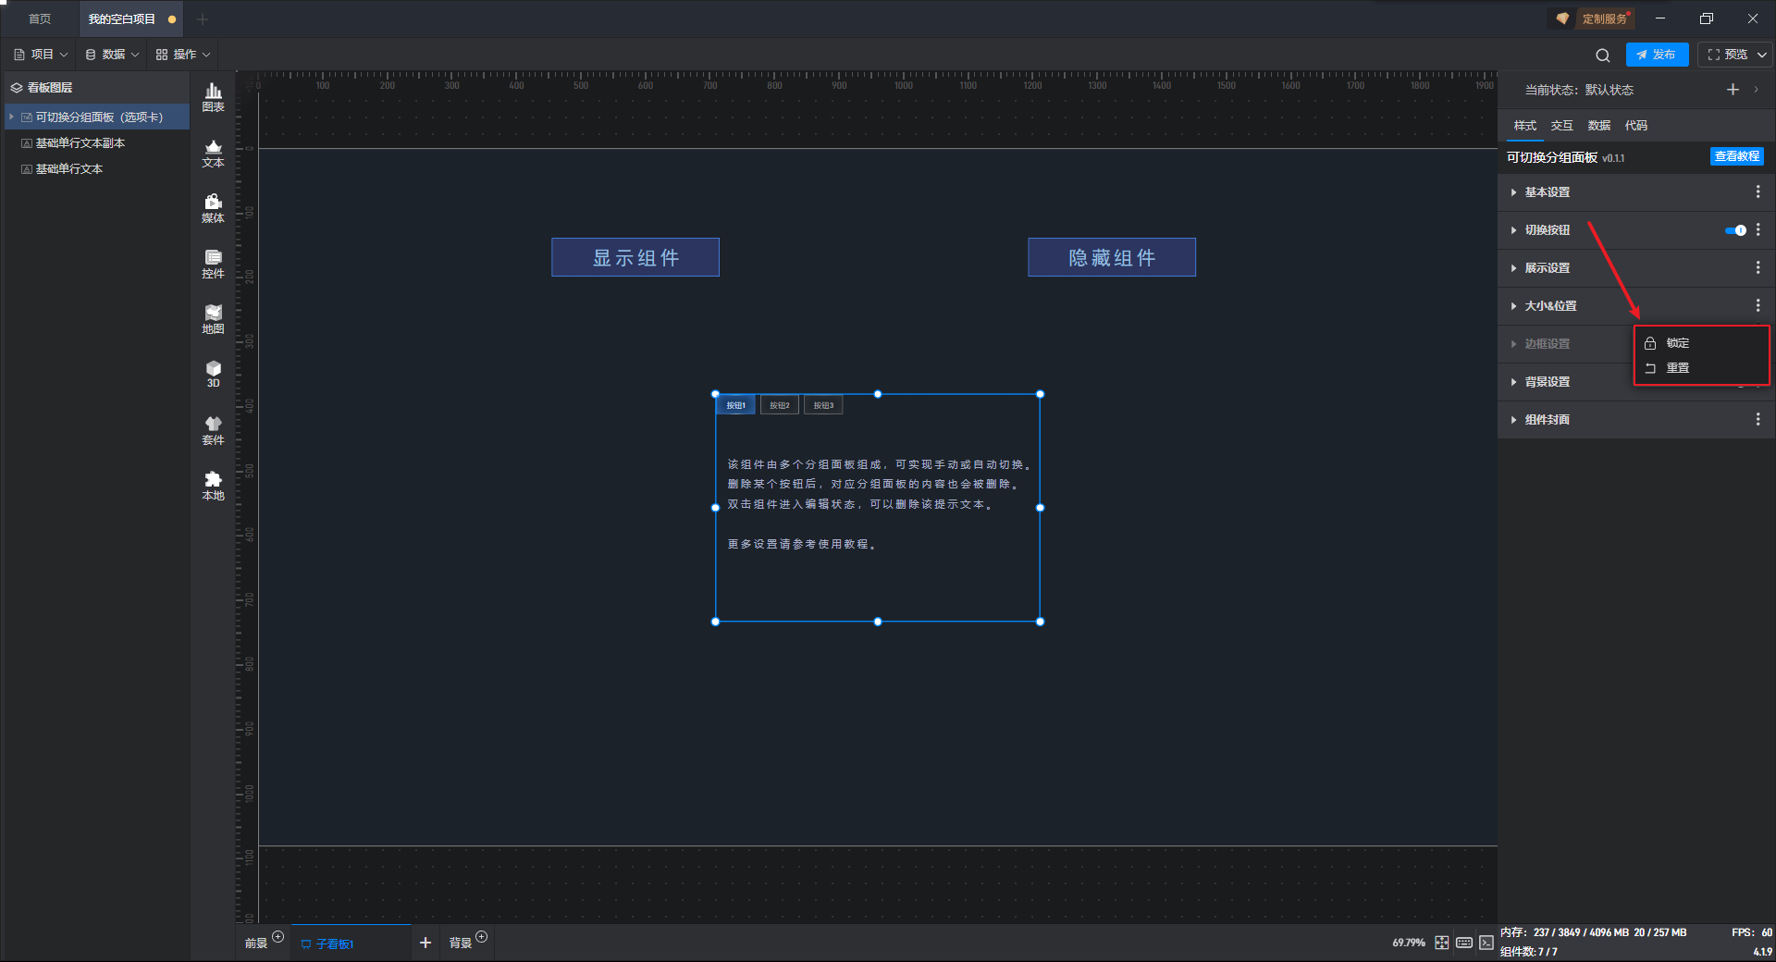Click the fit-to-screen icon beside zoom percentage
The height and width of the screenshot is (962, 1776).
(x=1441, y=943)
